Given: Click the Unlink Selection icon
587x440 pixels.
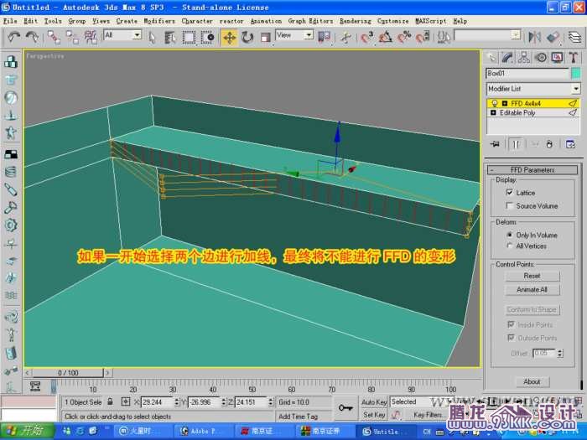Looking at the screenshot, I should click(x=72, y=37).
